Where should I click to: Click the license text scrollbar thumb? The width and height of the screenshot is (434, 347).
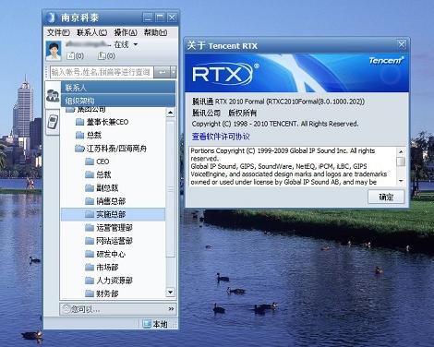click(401, 162)
